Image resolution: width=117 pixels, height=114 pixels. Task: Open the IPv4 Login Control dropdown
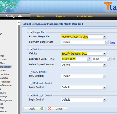point(104,87)
